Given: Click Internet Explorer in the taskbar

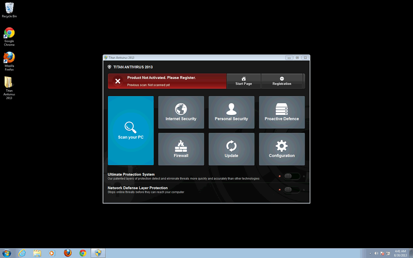Looking at the screenshot, I should point(22,253).
